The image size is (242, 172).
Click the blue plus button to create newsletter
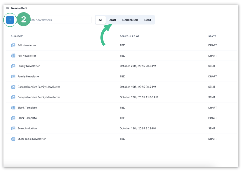(x=10, y=20)
